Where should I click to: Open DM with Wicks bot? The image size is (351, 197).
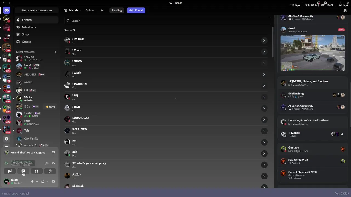[36, 99]
